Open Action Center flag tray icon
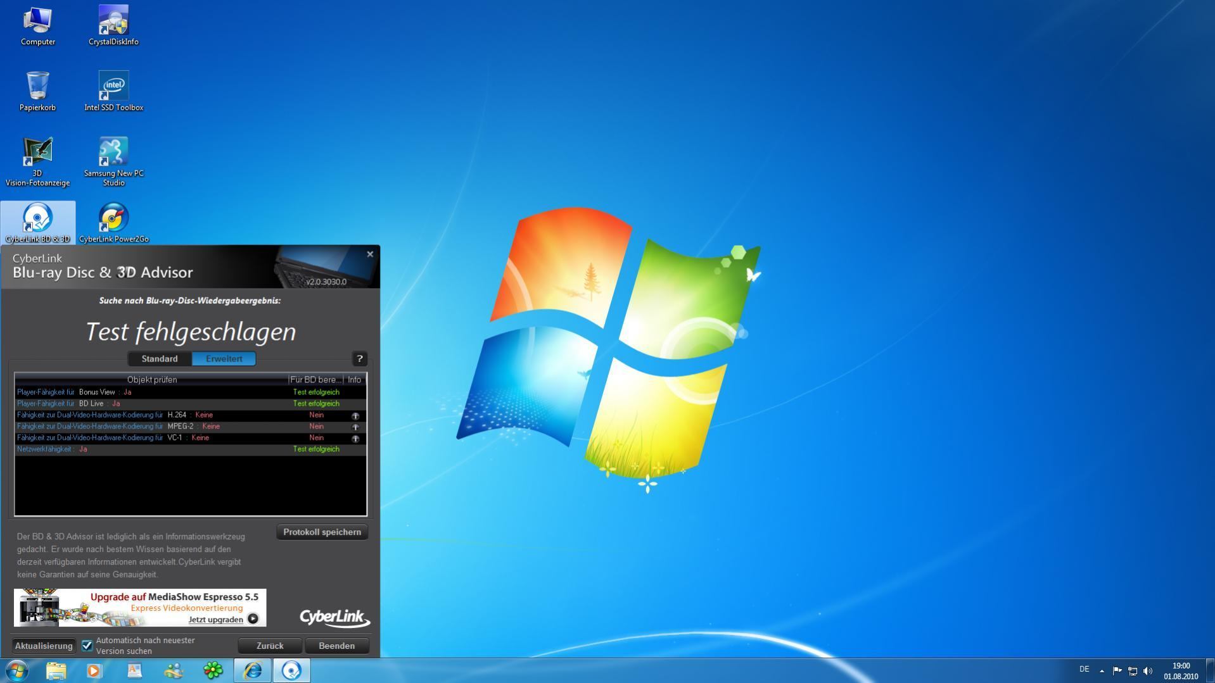This screenshot has height=683, width=1215. (1117, 671)
